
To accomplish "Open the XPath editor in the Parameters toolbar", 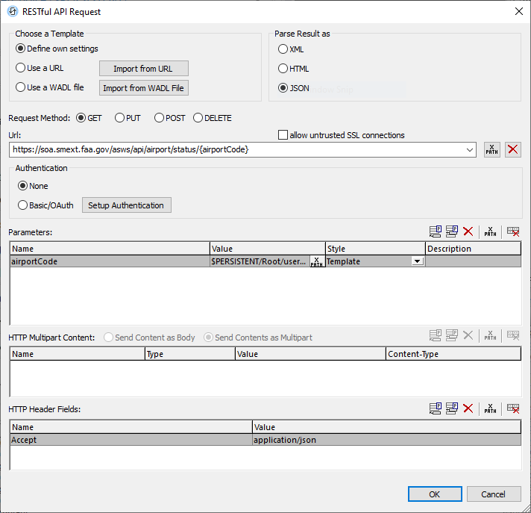I will point(490,232).
